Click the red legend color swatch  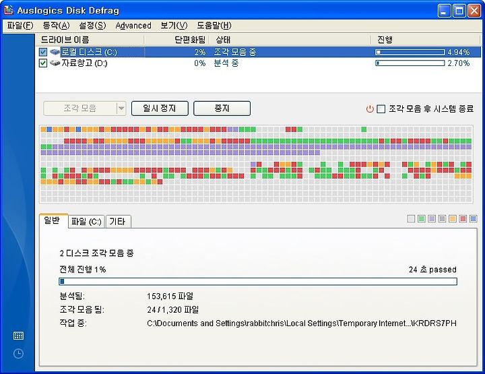(463, 219)
